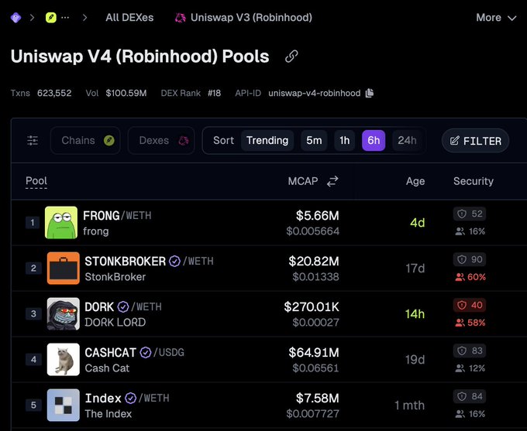Click the pink unicorn Uniswap icon
Viewport: 527px width, 431px height.
[180, 18]
